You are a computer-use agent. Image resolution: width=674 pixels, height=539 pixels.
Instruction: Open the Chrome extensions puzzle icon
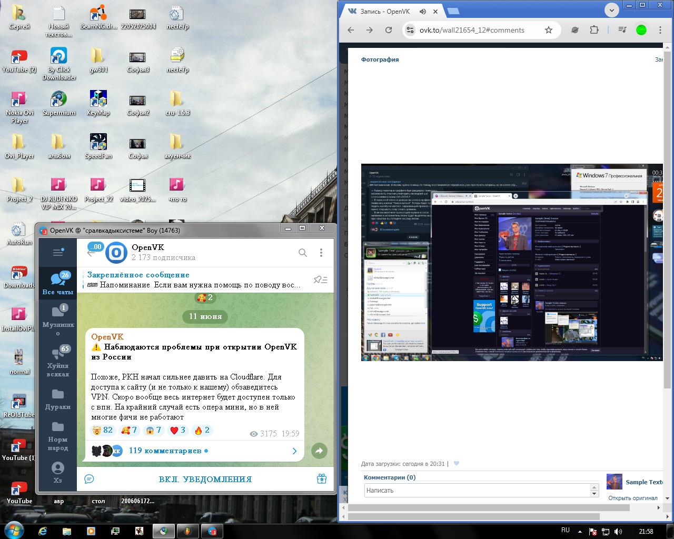coord(594,30)
